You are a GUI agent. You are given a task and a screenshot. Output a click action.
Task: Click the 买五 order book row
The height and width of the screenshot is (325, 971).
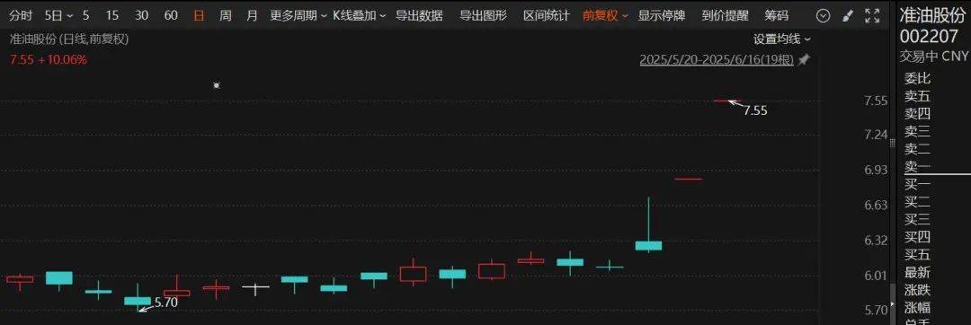pos(918,255)
